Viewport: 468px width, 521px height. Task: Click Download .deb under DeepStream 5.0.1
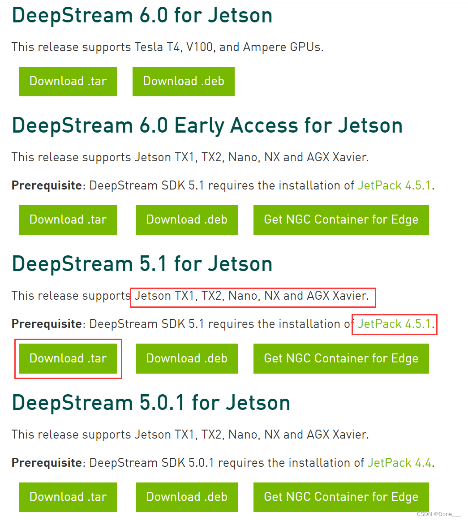[186, 497]
